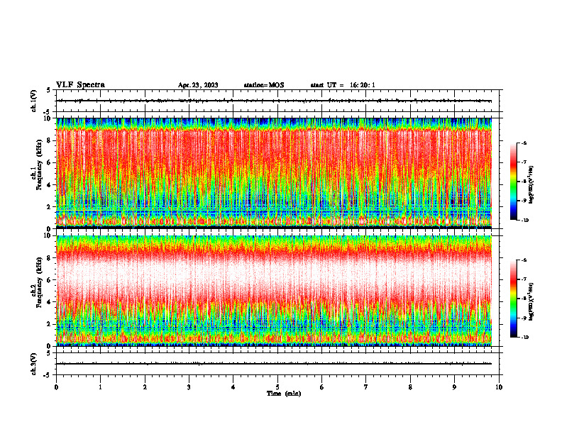This screenshot has height=434, width=562.
Task: Click the "-6" label on ch.1 color bar
Action: (x=524, y=143)
